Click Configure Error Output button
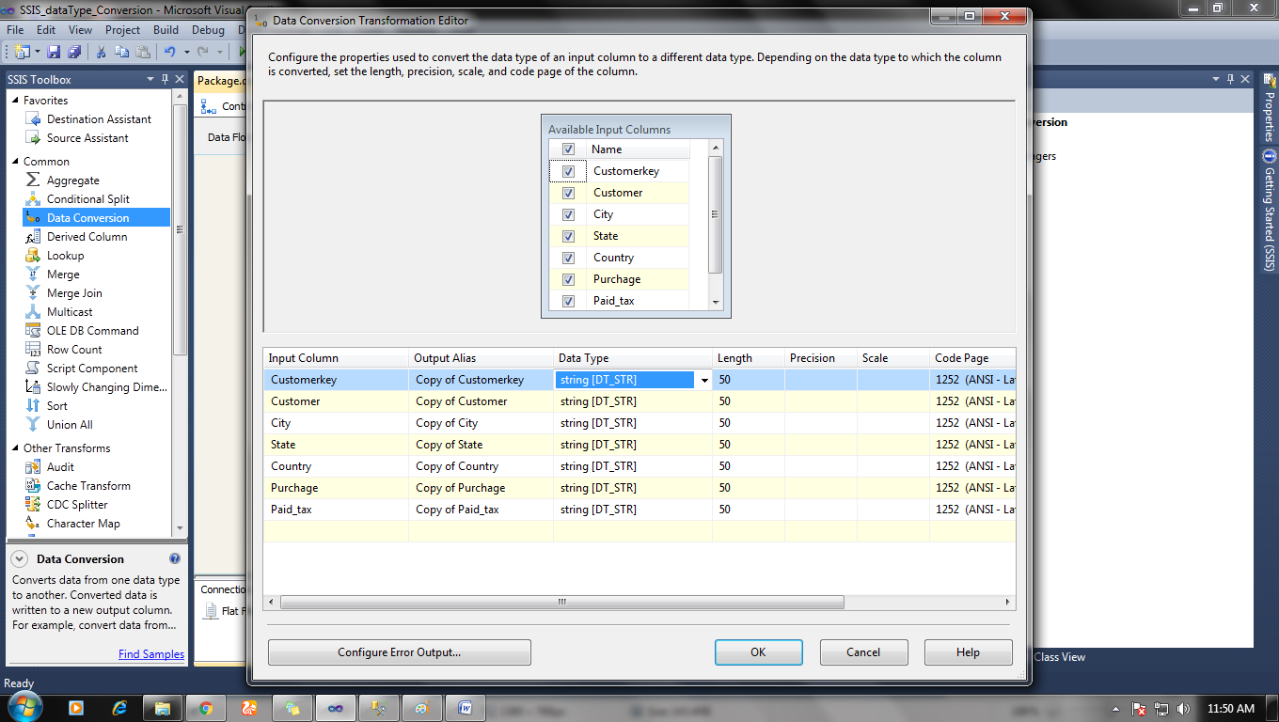1279x722 pixels. tap(400, 652)
